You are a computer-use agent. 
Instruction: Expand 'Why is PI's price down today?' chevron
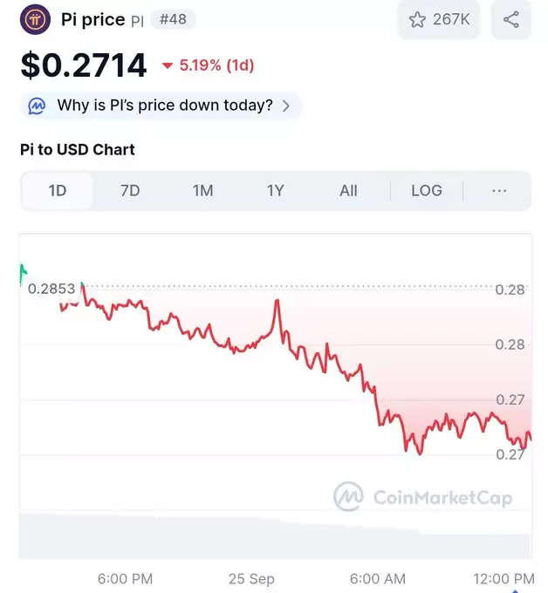coord(286,106)
